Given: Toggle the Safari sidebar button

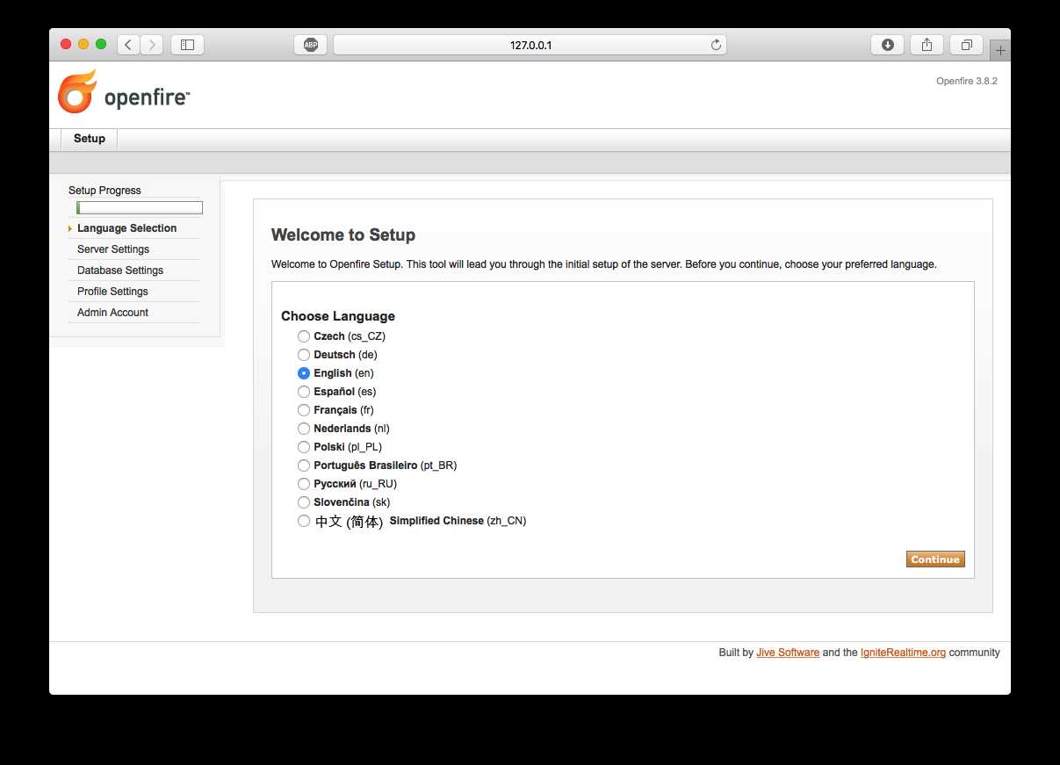Looking at the screenshot, I should (187, 45).
